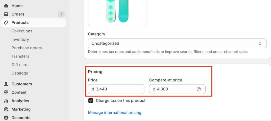Viewport: 271px width, 121px height.
Task: Click the Content icon in sidebar
Action: point(6,93)
